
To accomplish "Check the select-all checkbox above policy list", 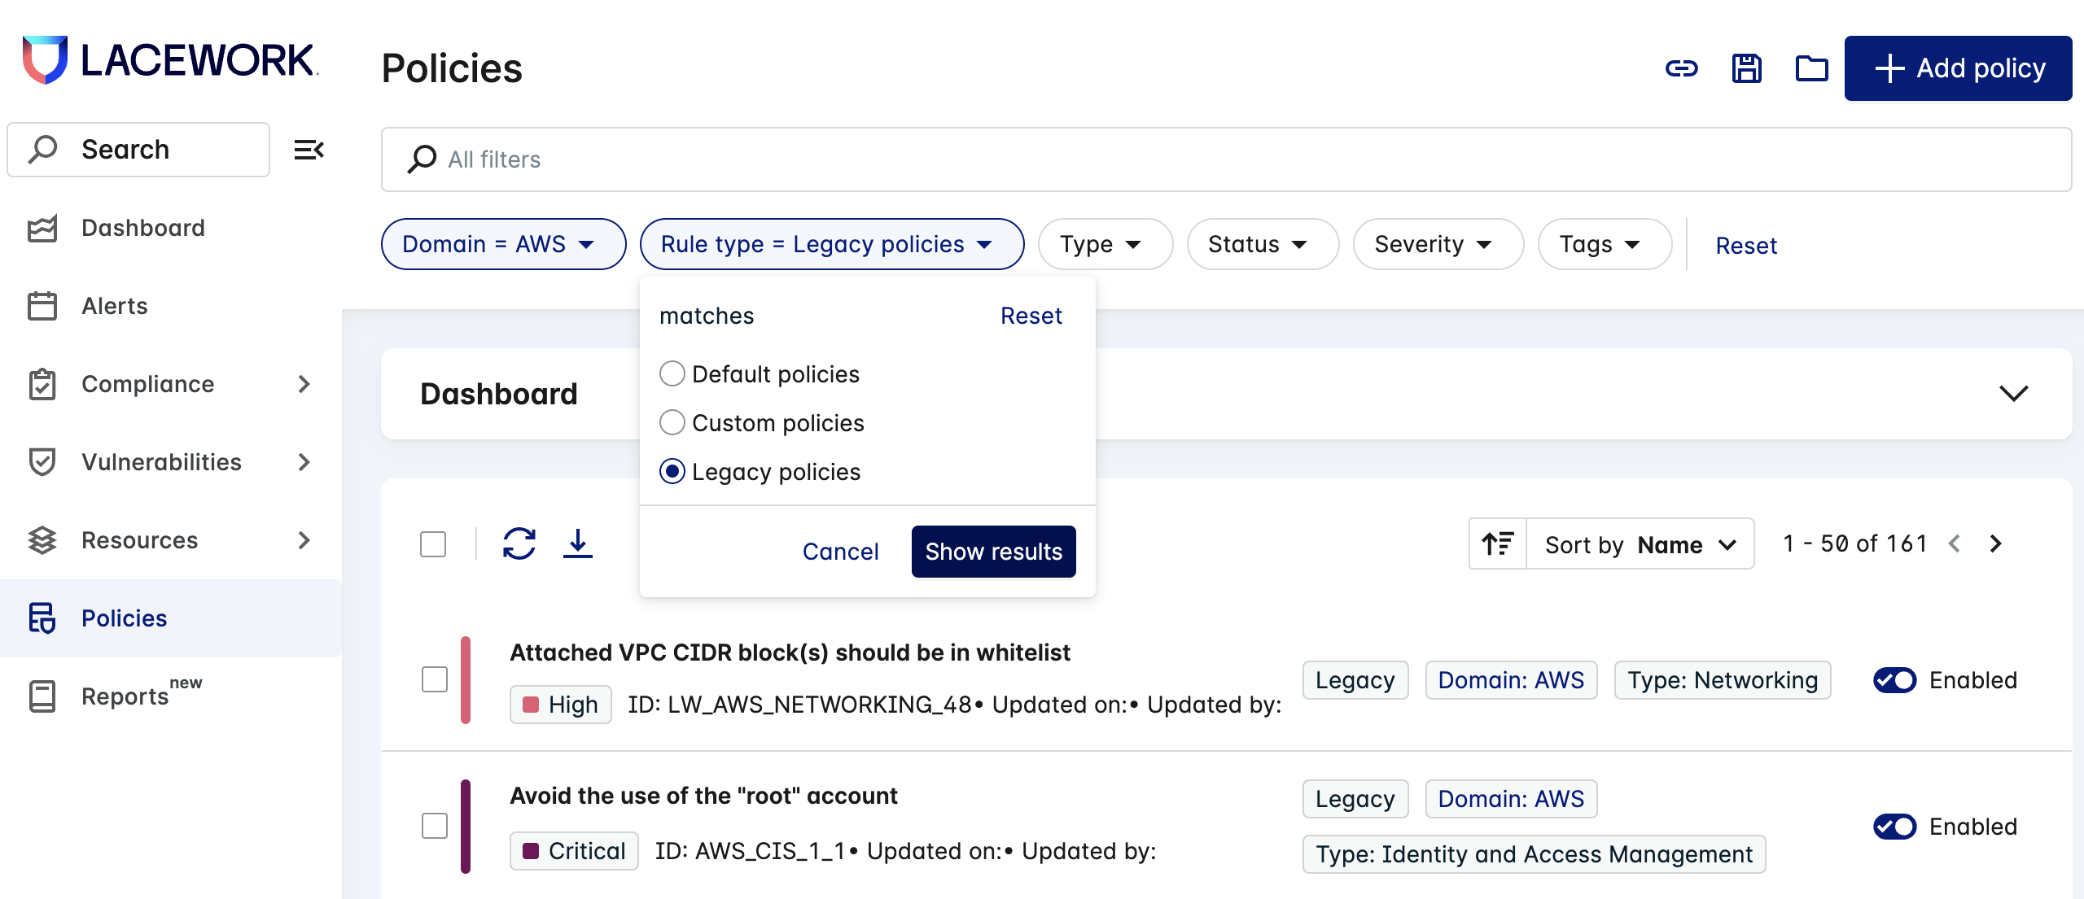I will coord(433,543).
